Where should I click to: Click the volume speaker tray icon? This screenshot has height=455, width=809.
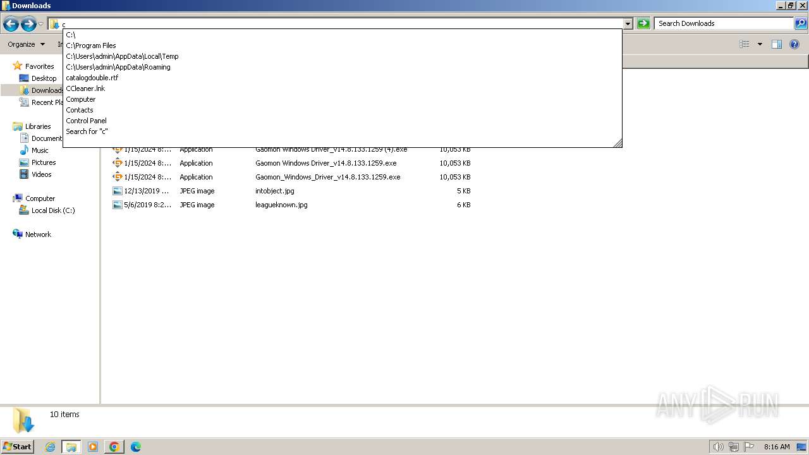tap(718, 447)
